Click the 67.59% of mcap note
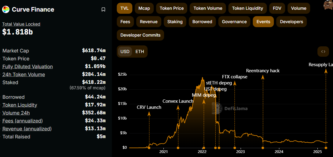The image size is (333, 157). pyautogui.click(x=88, y=87)
